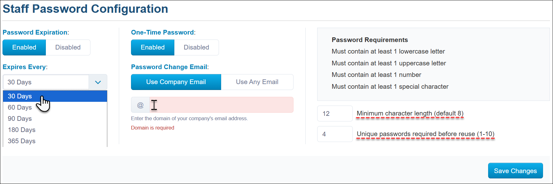Select 365 Days expiration period

coord(22,141)
